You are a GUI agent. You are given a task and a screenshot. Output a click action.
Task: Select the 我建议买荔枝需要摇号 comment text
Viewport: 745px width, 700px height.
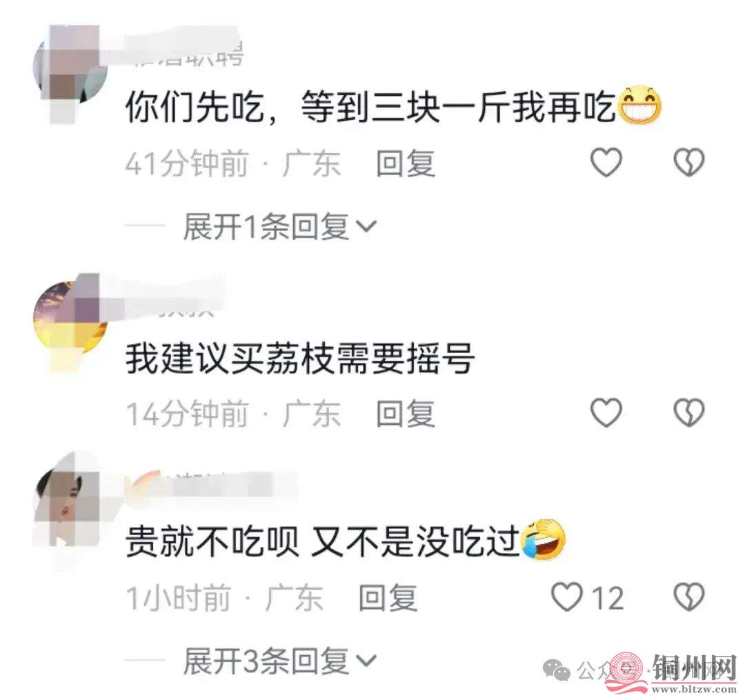300,358
